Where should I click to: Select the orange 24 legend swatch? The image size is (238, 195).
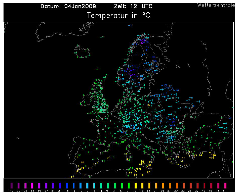163,186
